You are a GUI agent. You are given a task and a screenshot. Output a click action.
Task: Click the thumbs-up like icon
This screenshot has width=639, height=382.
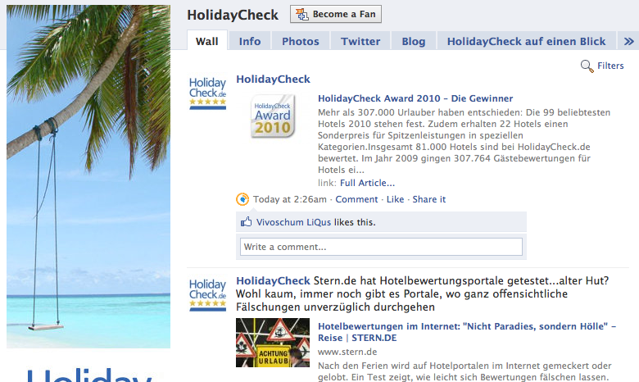click(246, 222)
